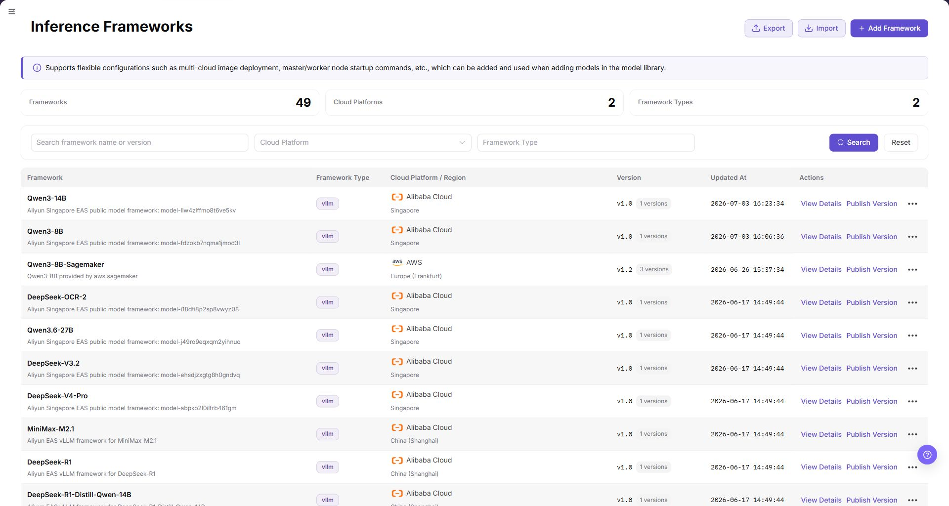949x506 pixels.
Task: Click '3 versions' badge for Qwen3-8B-Sagemaker
Action: (x=654, y=269)
